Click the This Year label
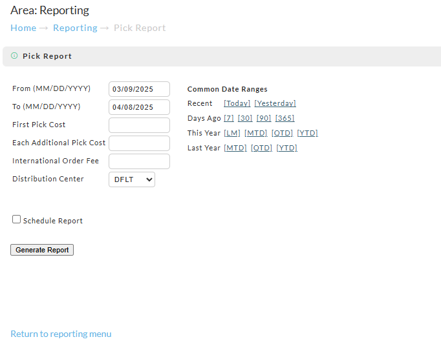The width and height of the screenshot is (441, 346). (204, 133)
